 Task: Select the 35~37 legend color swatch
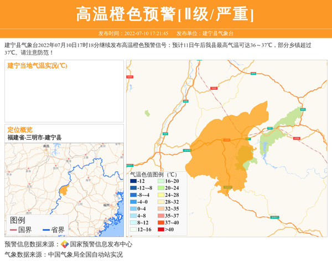(x=160, y=216)
